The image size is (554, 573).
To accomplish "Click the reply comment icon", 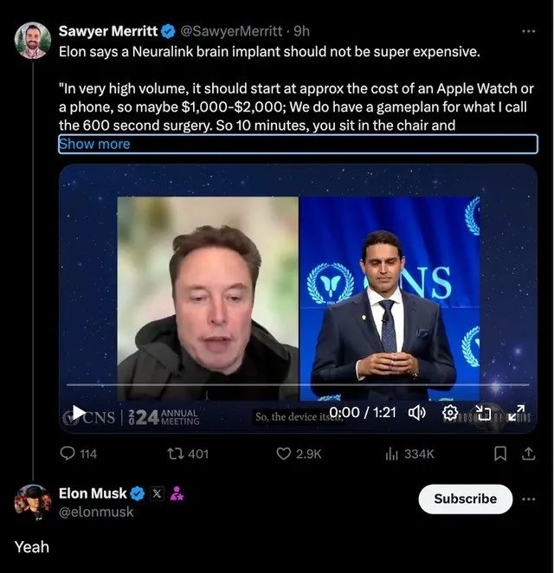I will click(x=68, y=454).
